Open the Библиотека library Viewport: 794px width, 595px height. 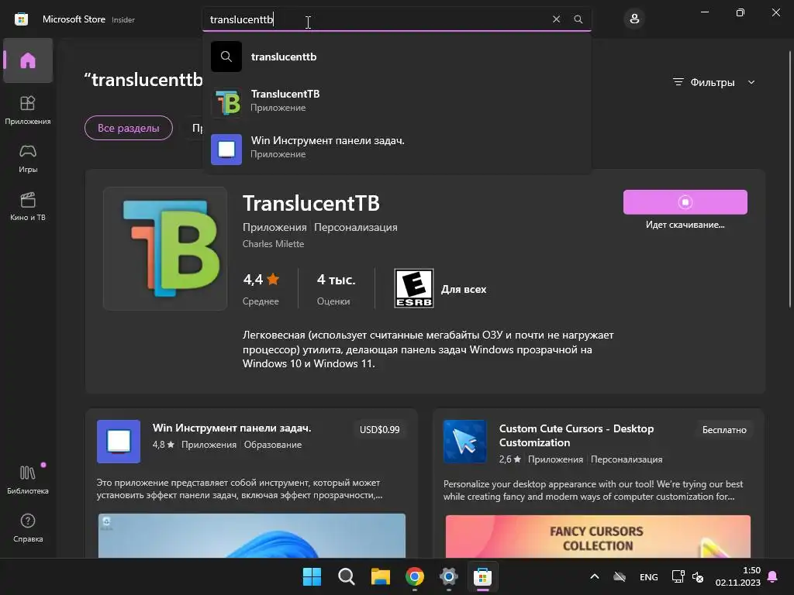(28, 479)
